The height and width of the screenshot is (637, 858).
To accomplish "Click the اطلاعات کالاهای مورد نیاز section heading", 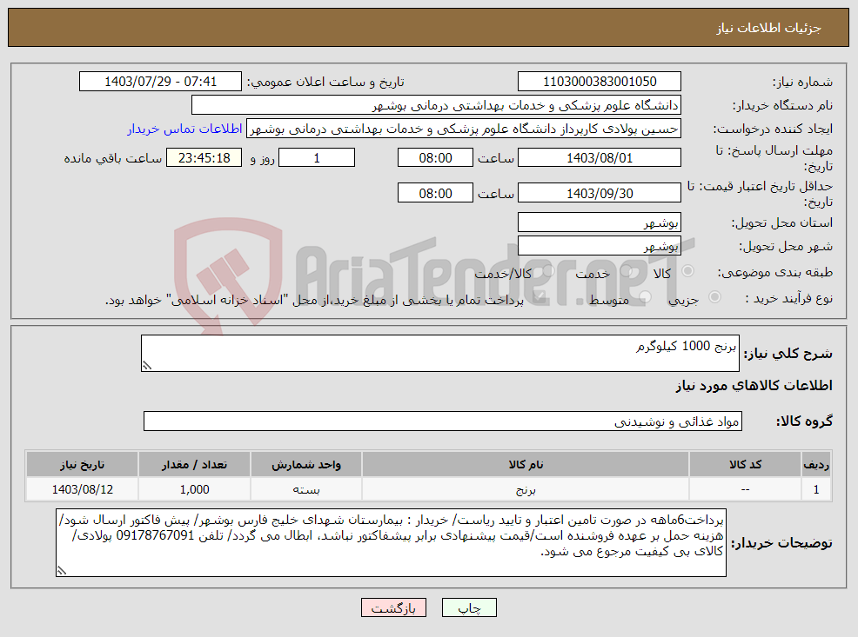I will pos(754,386).
